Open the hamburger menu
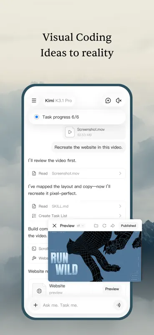This screenshot has height=335, width=154. coord(34,100)
